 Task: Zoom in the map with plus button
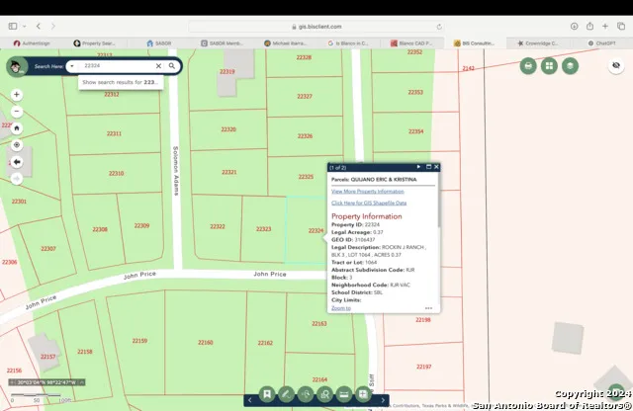(17, 95)
